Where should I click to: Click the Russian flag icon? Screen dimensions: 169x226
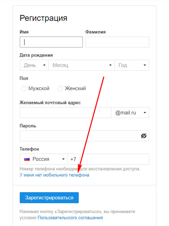pyautogui.click(x=27, y=159)
